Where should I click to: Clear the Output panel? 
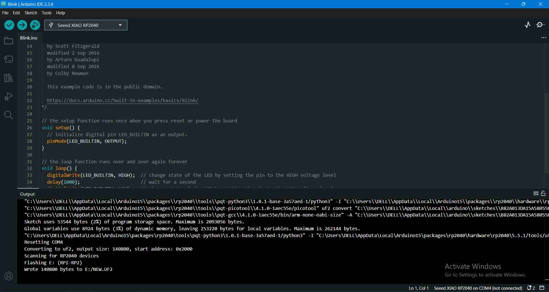click(x=536, y=194)
